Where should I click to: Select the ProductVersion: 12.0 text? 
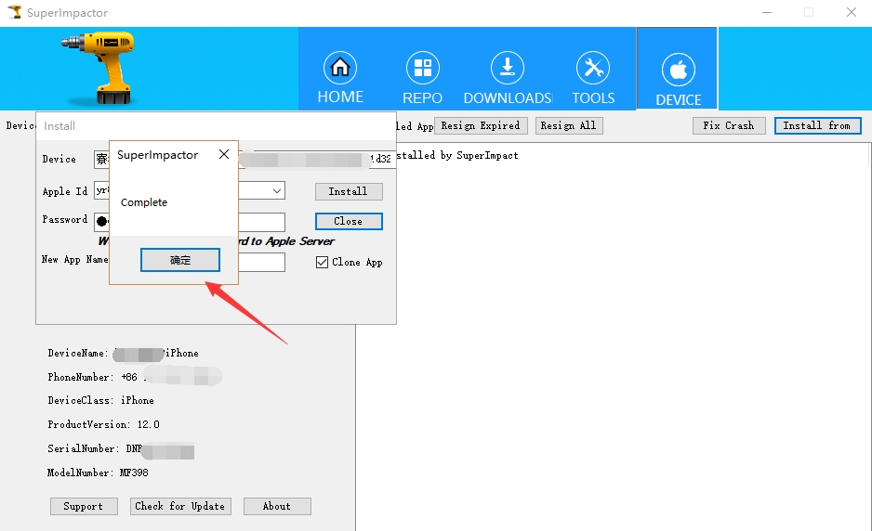[103, 424]
